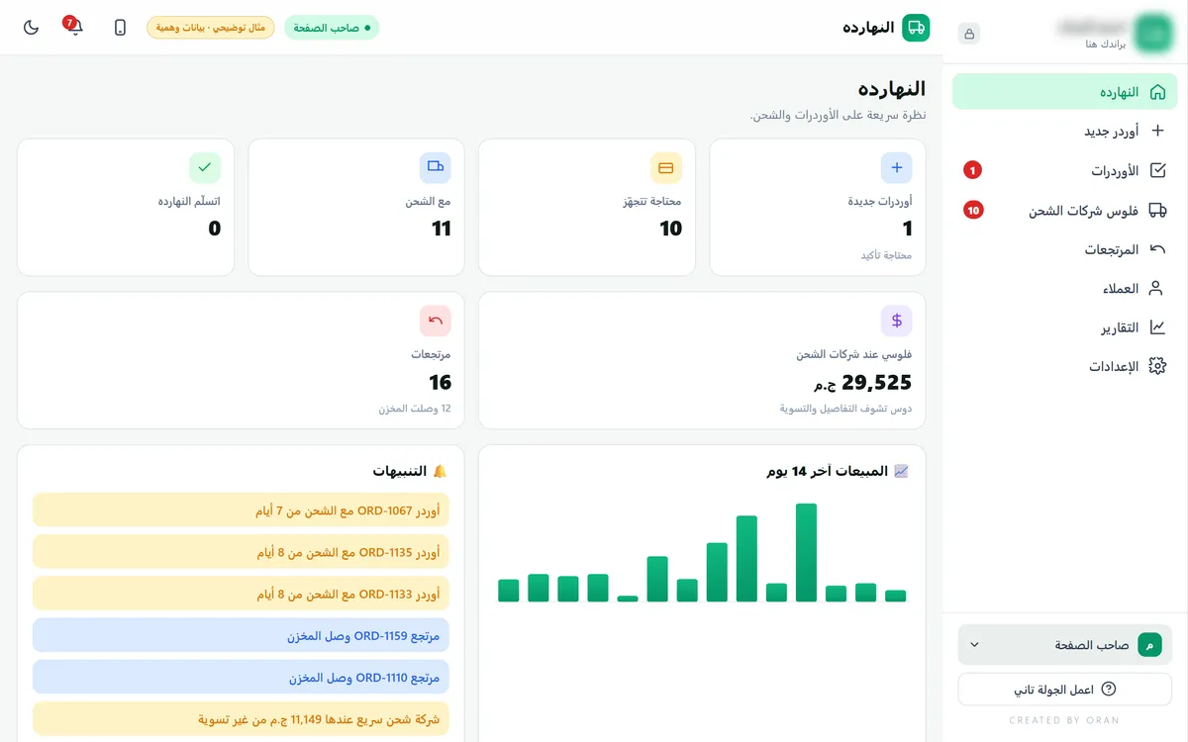The height and width of the screenshot is (742, 1188).
Task: Click the red 1 badge on الأوردرات
Action: pos(973,170)
